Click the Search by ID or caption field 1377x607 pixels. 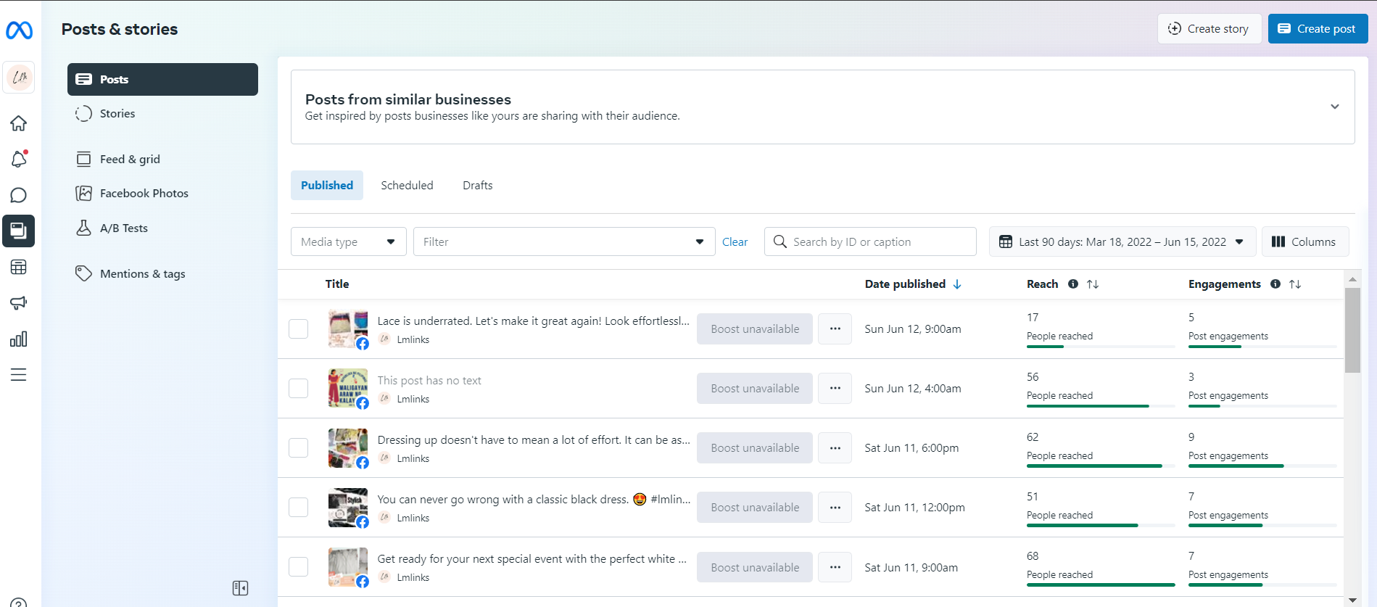(x=877, y=242)
